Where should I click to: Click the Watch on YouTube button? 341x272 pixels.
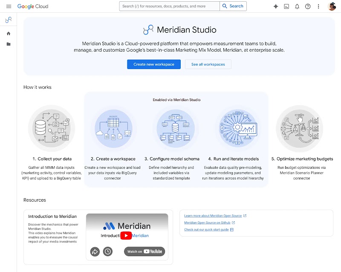click(x=144, y=252)
